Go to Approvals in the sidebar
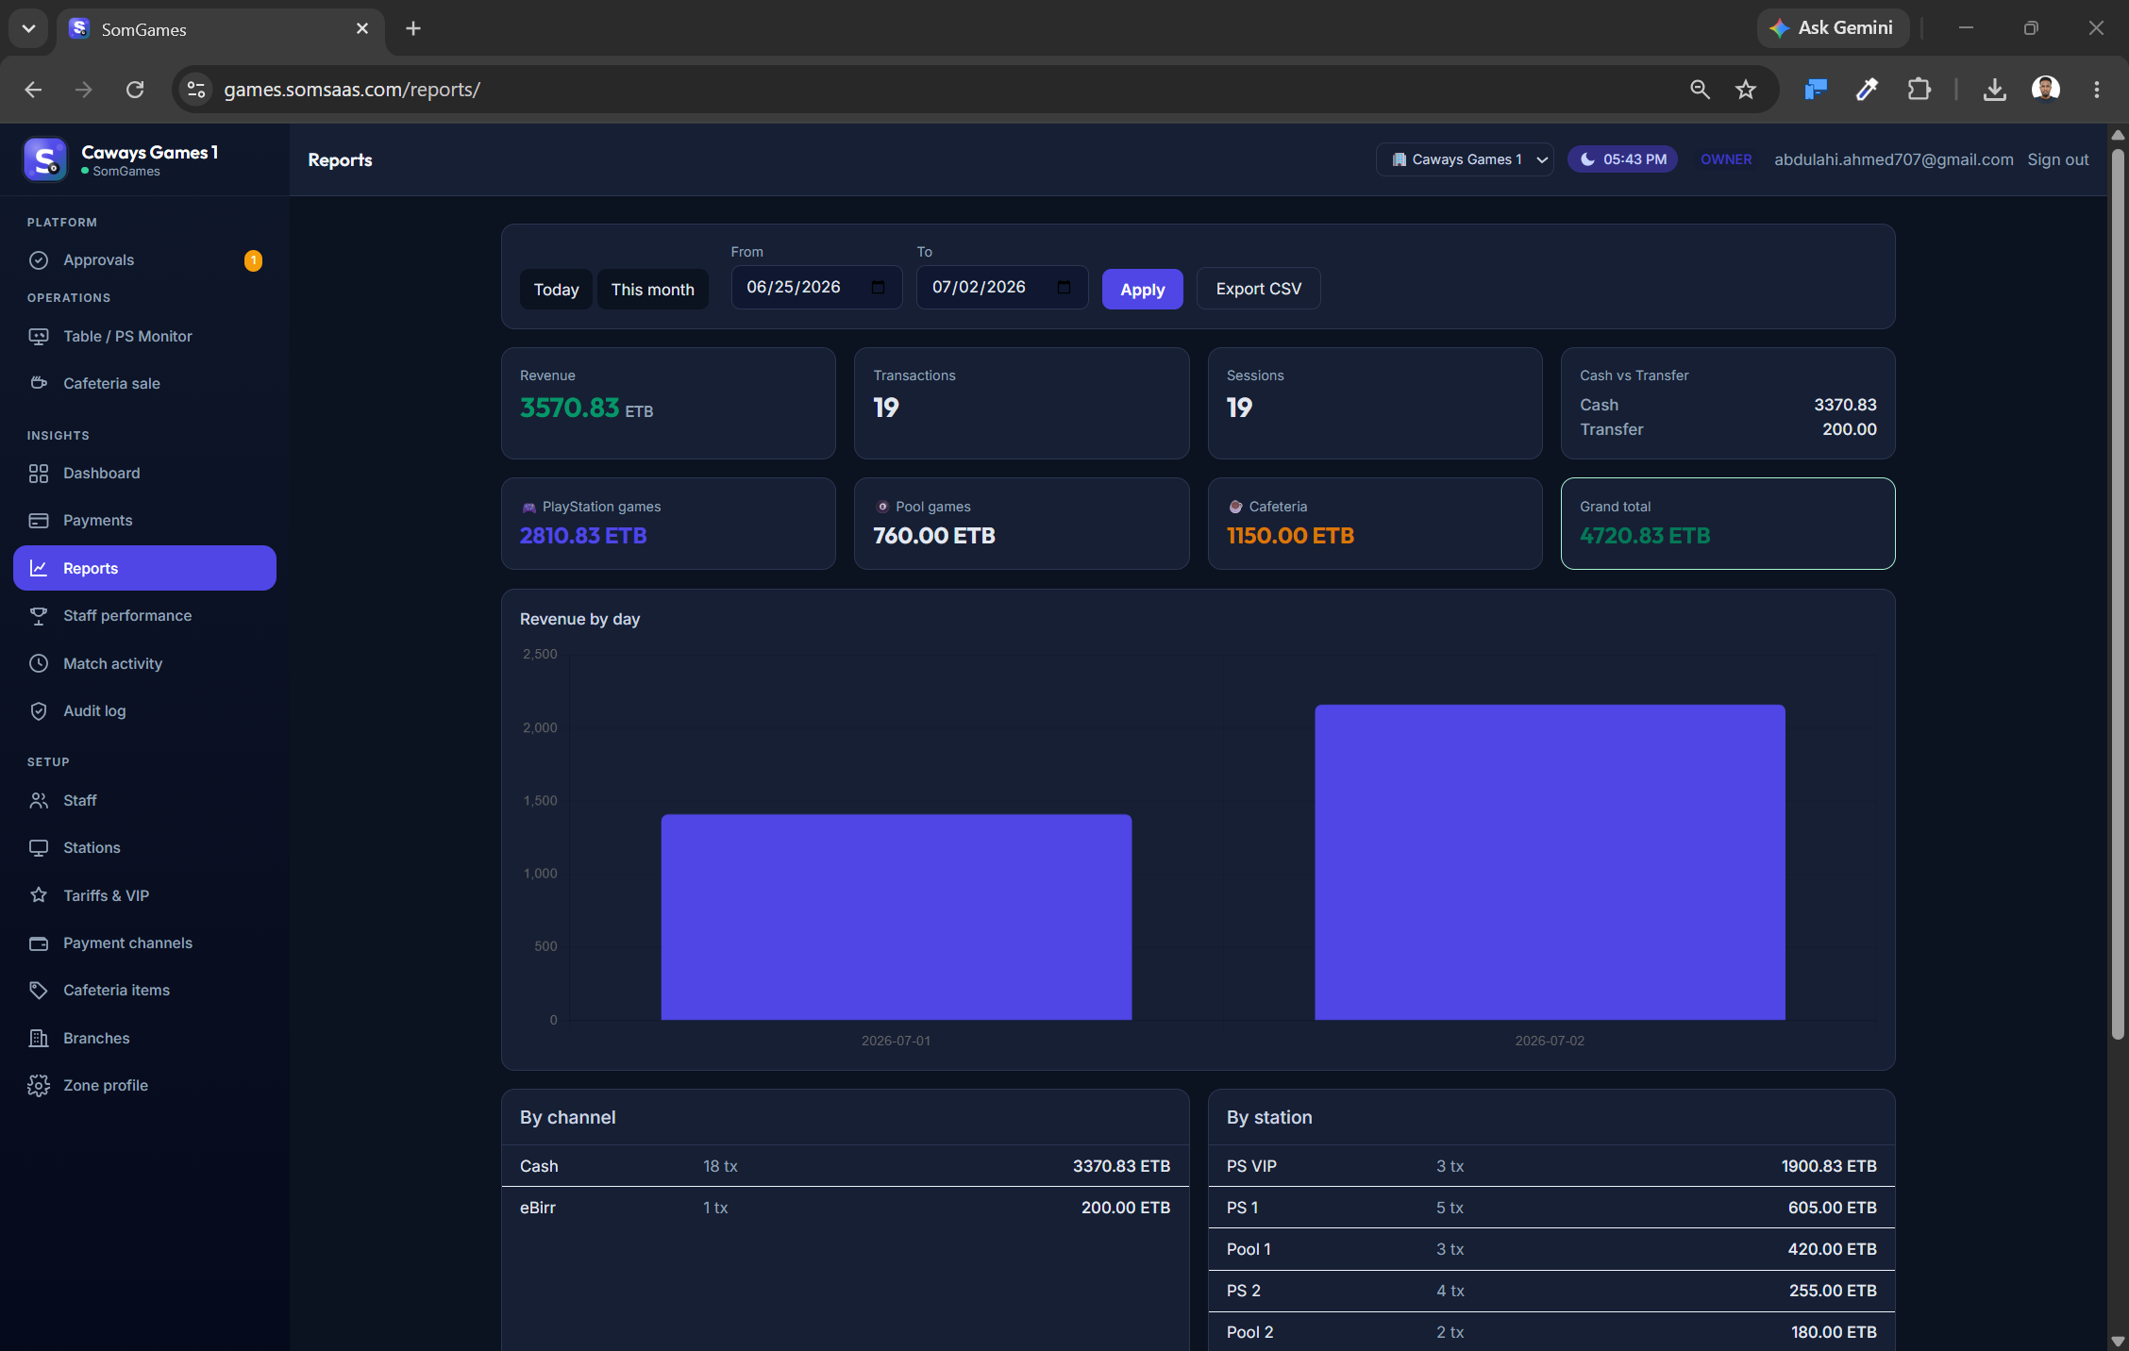The width and height of the screenshot is (2129, 1351). coord(144,260)
